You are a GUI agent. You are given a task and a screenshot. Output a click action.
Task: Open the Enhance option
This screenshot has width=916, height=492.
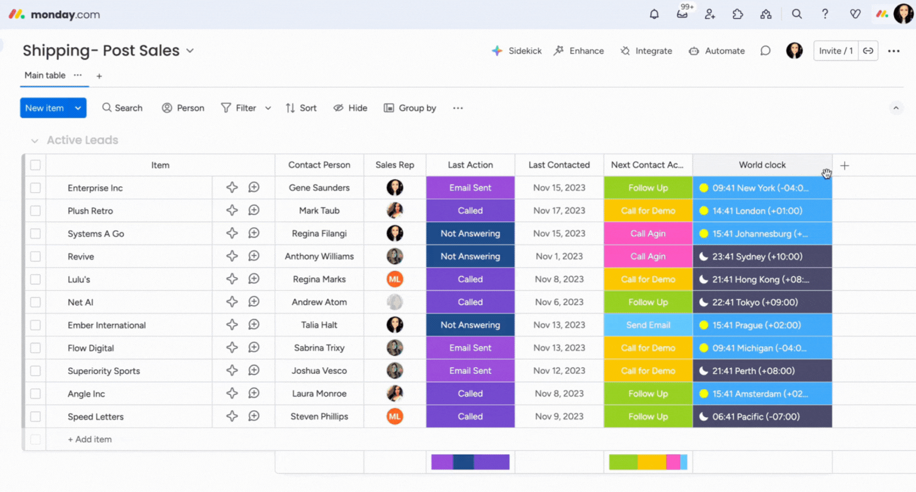tap(579, 51)
